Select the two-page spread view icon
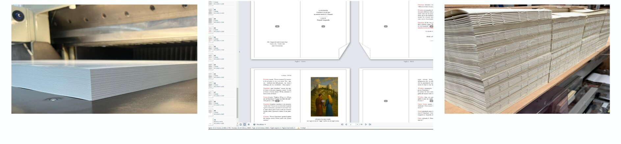 245,124
